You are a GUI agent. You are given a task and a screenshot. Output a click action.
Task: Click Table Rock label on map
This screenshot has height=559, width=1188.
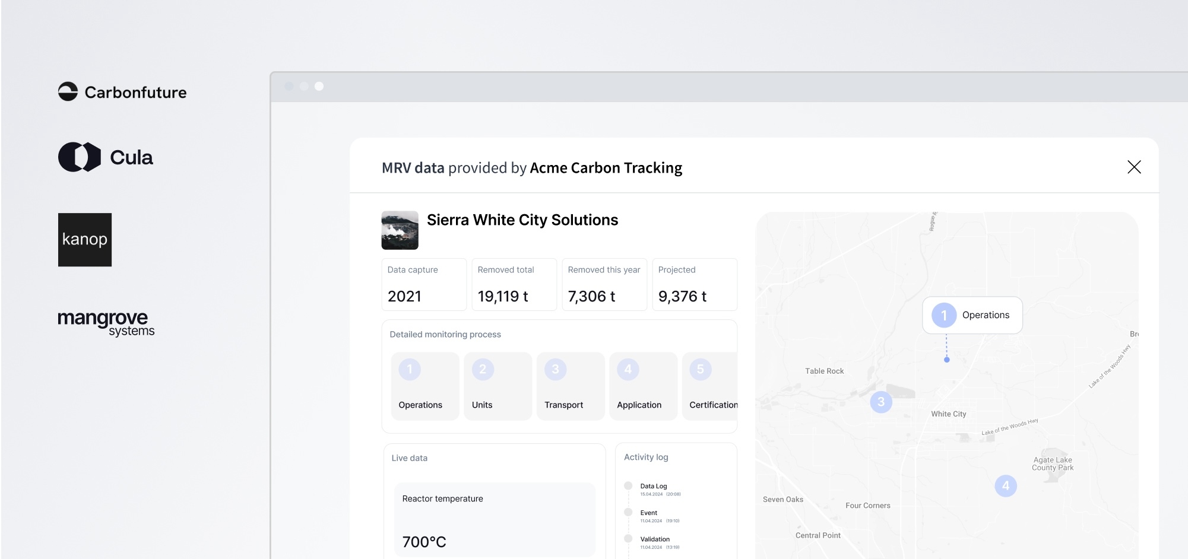tap(825, 371)
